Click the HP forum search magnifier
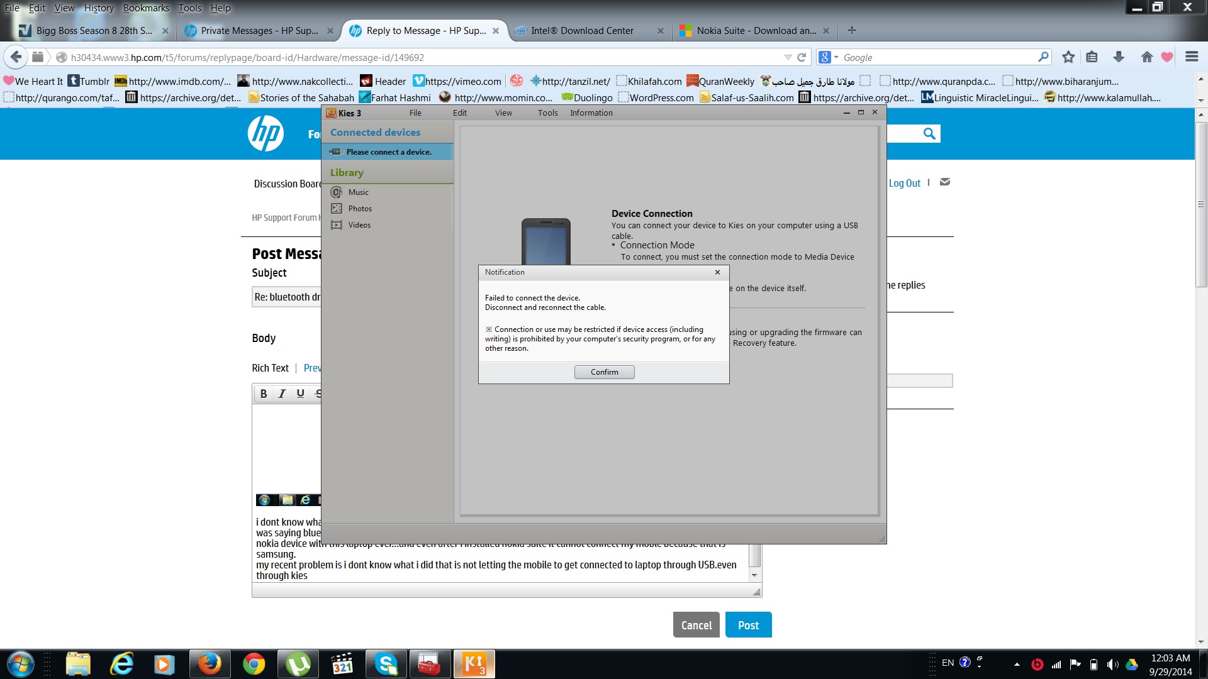The image size is (1208, 679). click(x=929, y=133)
